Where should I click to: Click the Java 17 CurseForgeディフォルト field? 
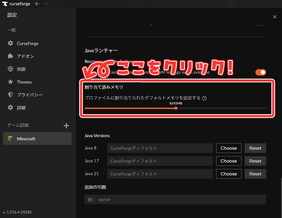160,161
